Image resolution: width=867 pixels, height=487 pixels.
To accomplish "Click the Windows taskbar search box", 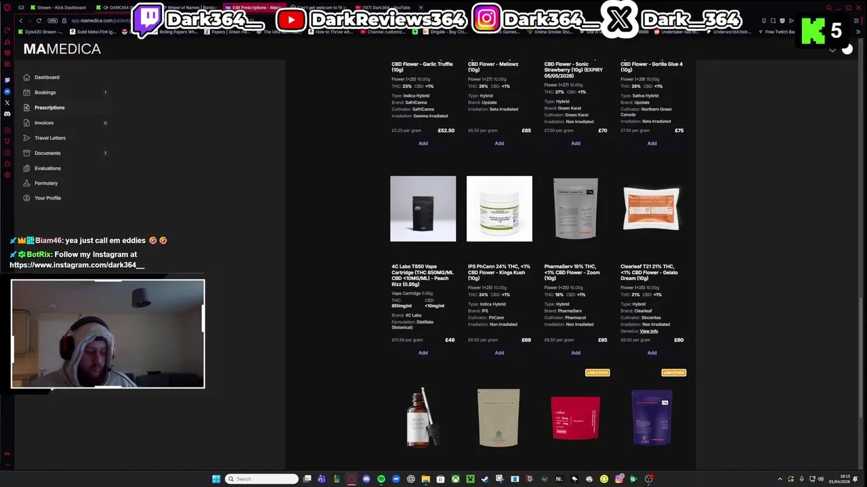I will coord(261,479).
